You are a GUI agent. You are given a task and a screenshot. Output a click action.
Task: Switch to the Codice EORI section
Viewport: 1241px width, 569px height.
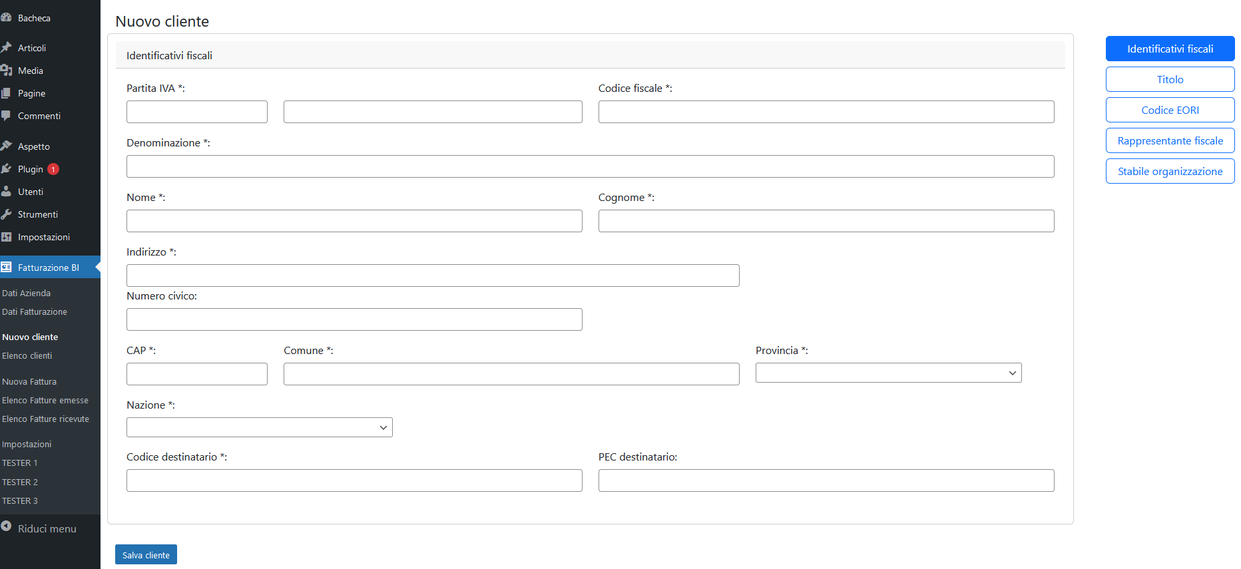click(x=1170, y=110)
